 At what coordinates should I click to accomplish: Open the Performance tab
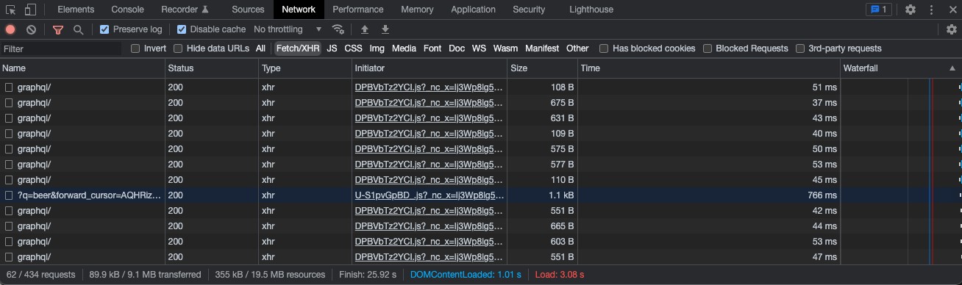(x=358, y=10)
